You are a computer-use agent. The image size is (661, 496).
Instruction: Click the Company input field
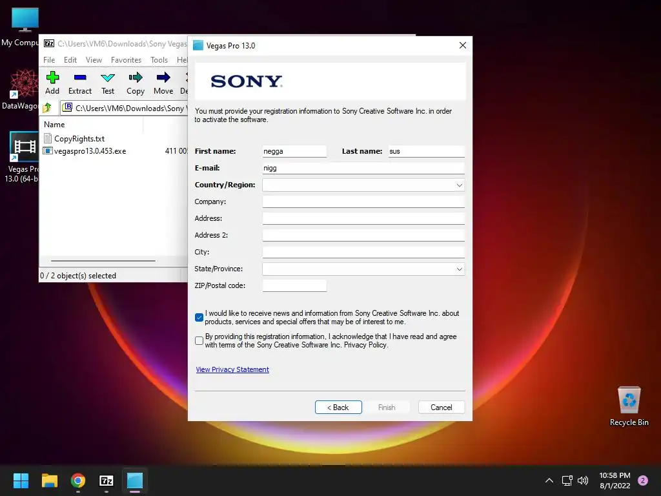tap(363, 201)
